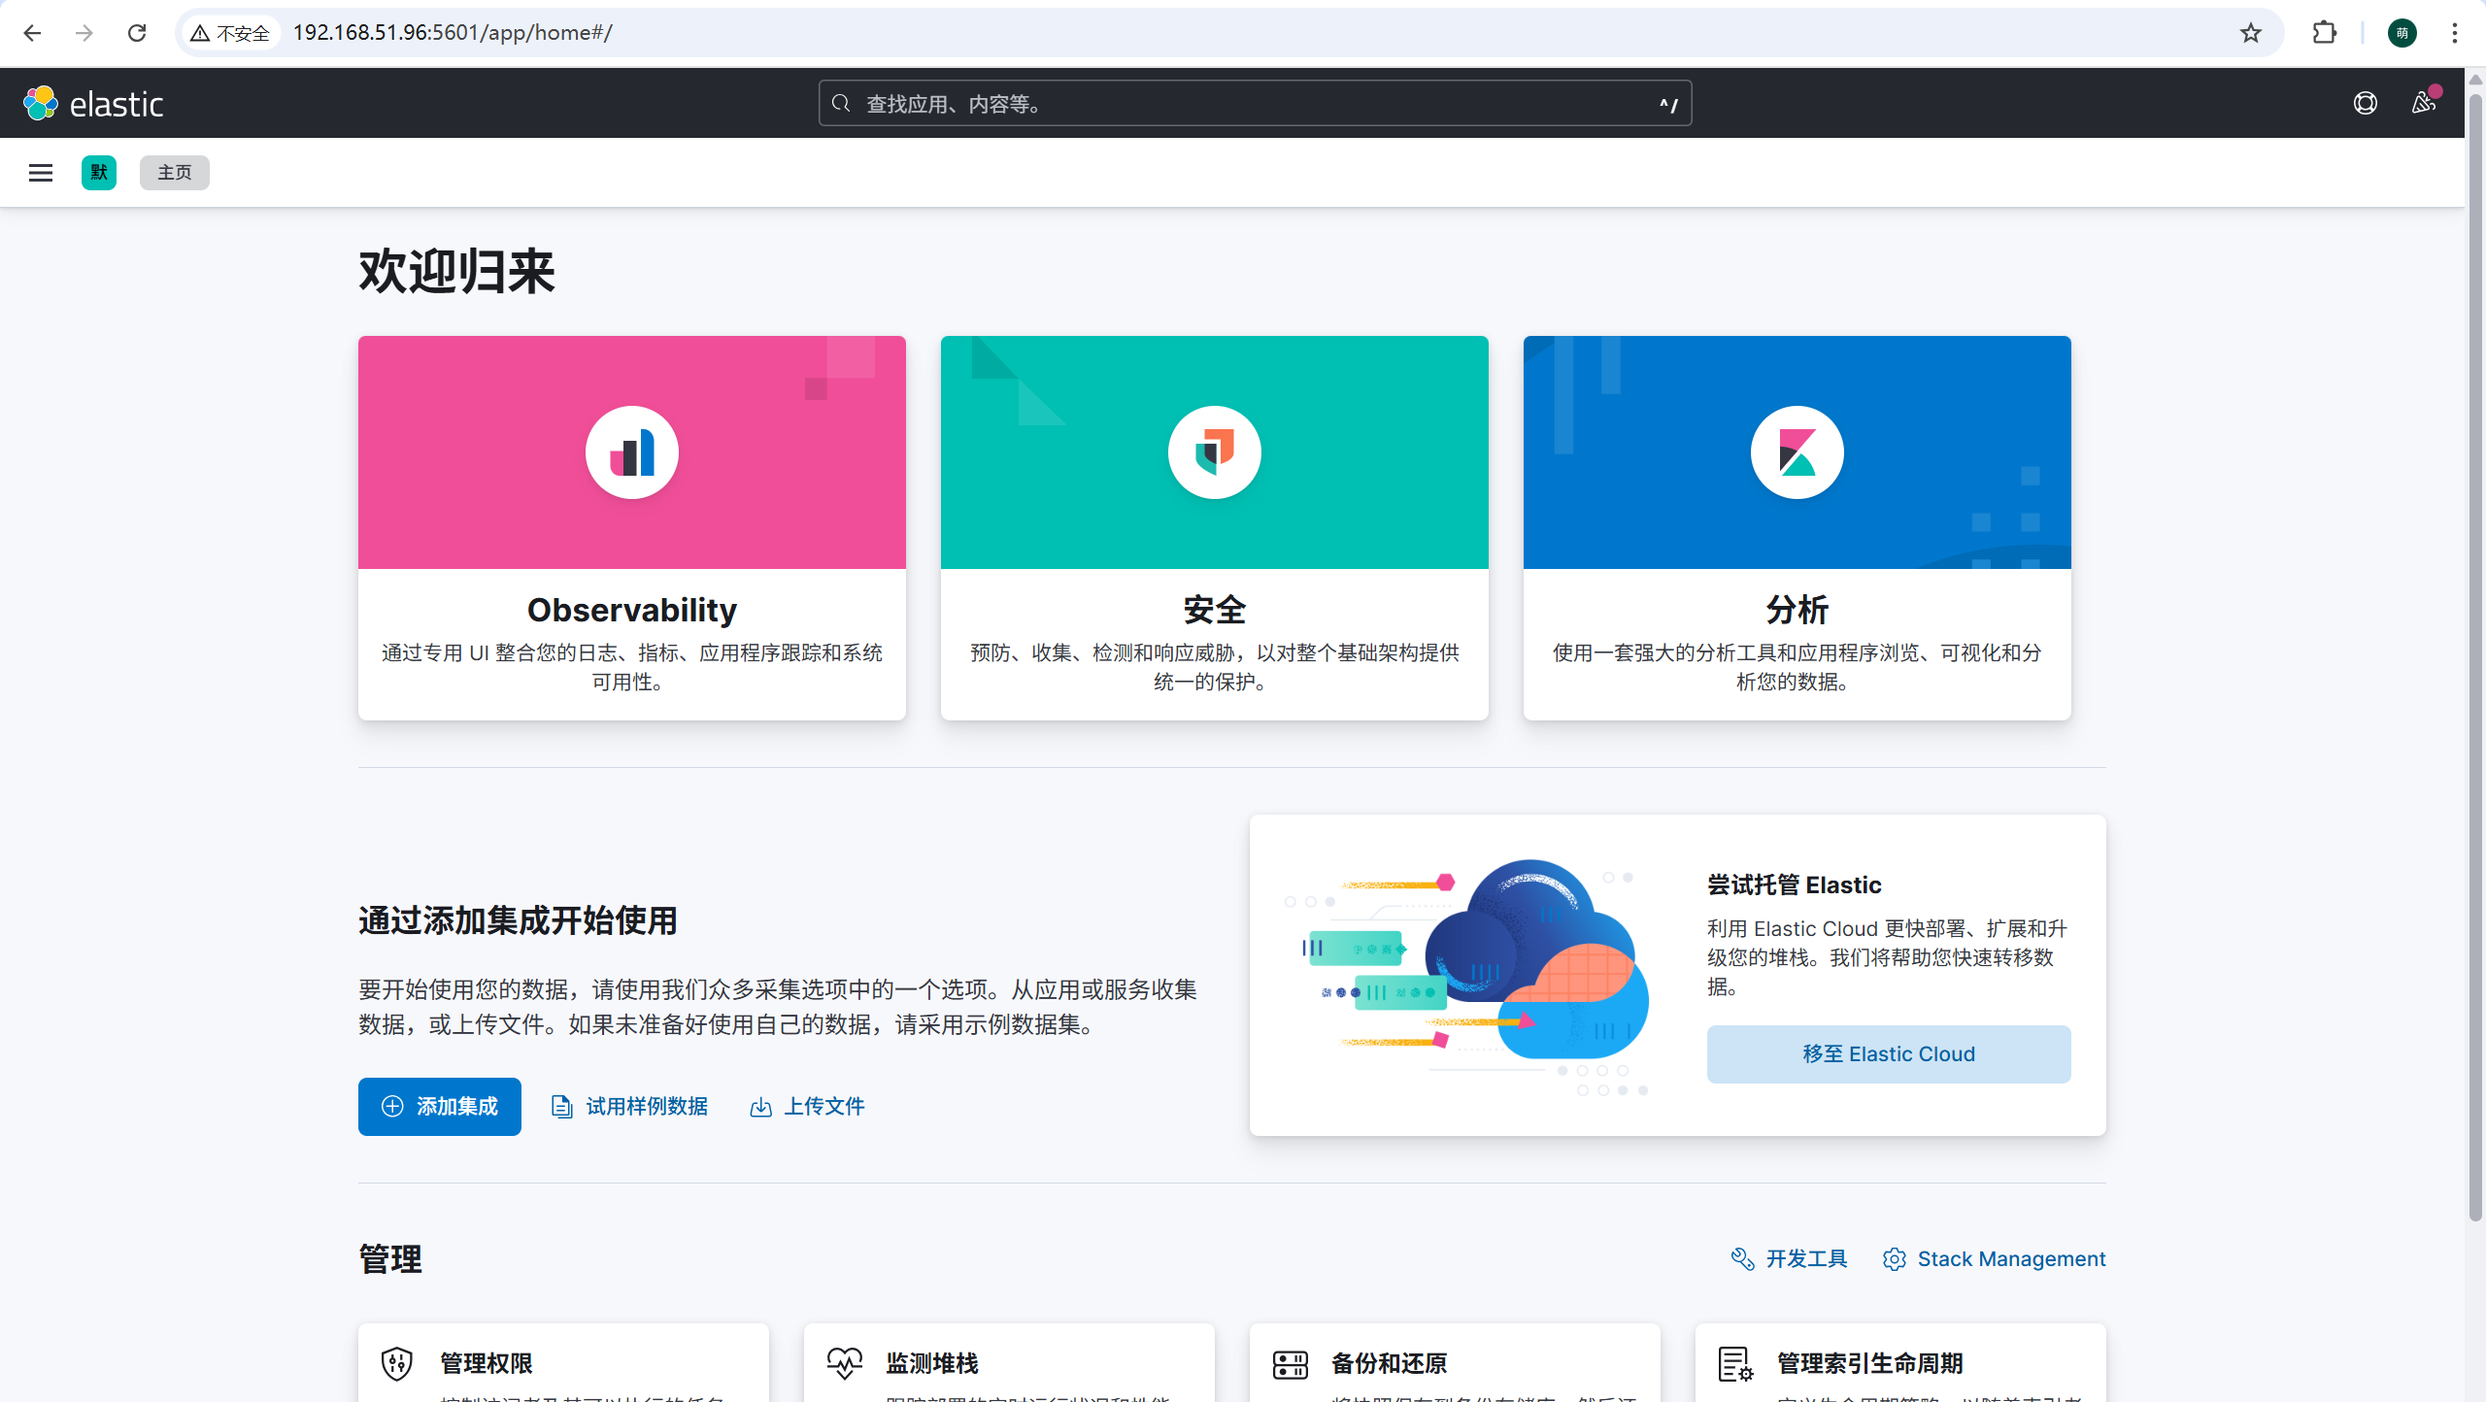Click the 添加集成 button

439,1106
